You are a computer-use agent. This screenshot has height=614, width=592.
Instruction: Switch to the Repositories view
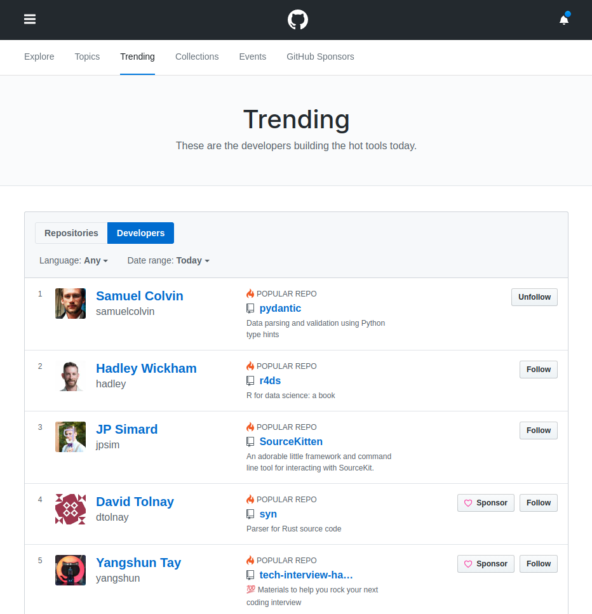[x=71, y=233]
